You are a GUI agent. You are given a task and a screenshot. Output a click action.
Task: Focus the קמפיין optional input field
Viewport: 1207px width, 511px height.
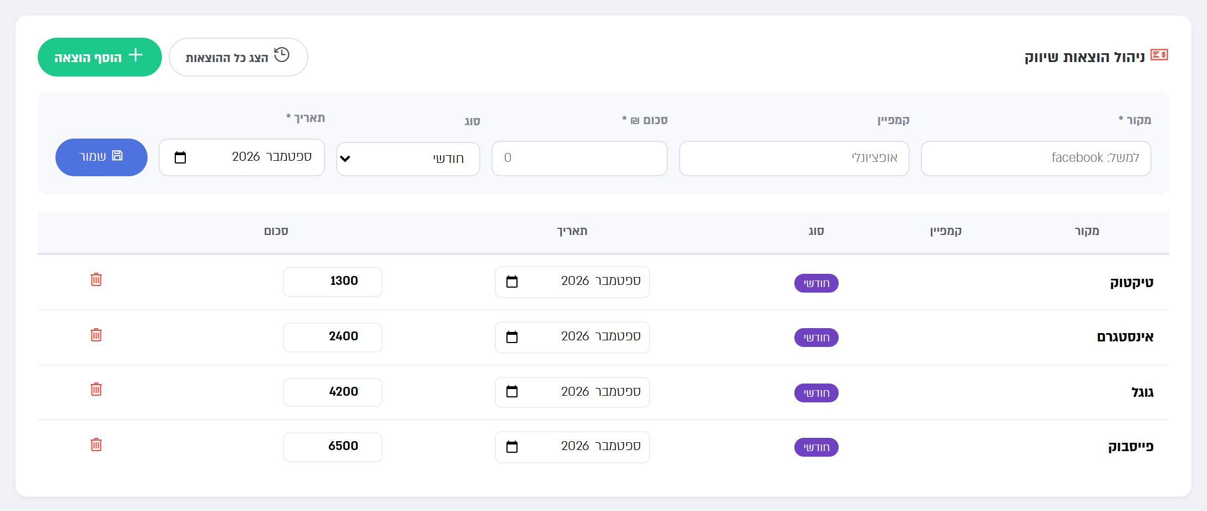click(x=794, y=159)
